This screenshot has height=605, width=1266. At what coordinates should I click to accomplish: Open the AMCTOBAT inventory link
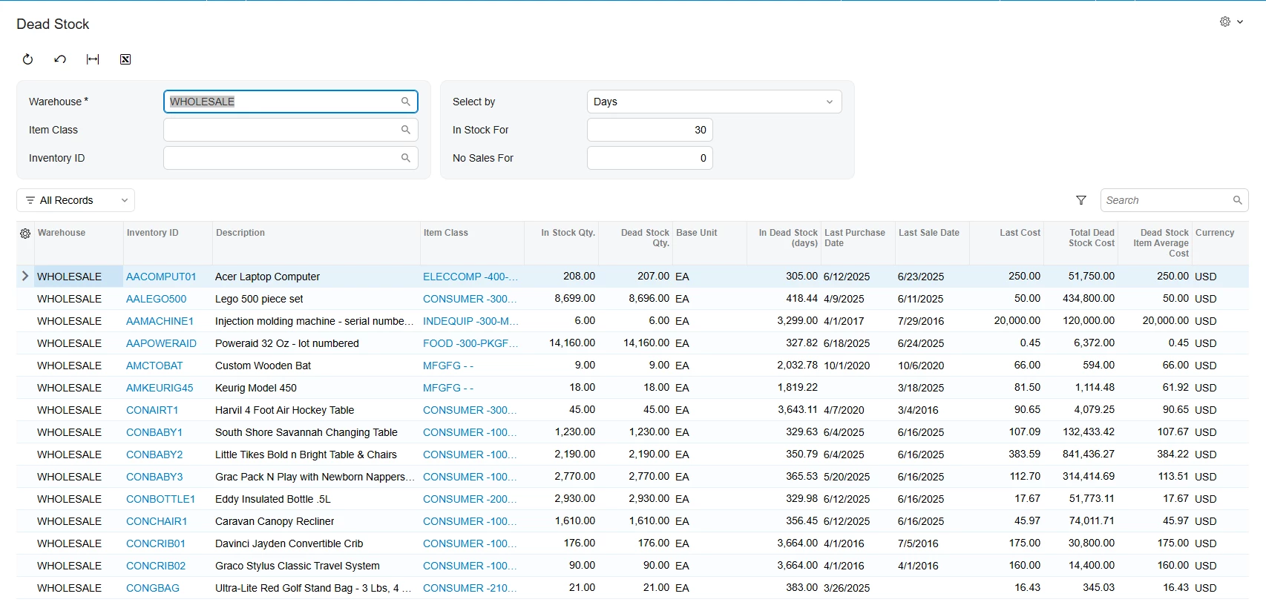point(154,366)
